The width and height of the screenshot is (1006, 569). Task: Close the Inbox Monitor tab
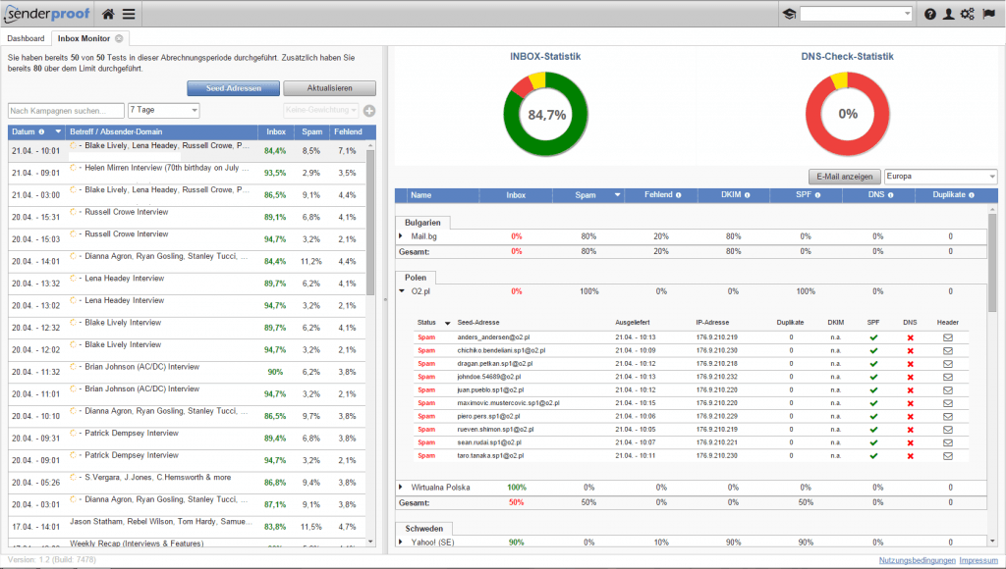tap(119, 38)
